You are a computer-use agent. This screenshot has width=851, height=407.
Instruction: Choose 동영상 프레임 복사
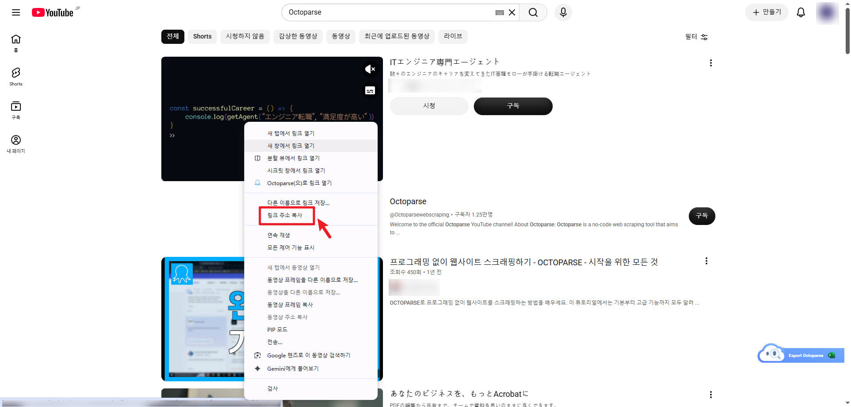pos(311,305)
